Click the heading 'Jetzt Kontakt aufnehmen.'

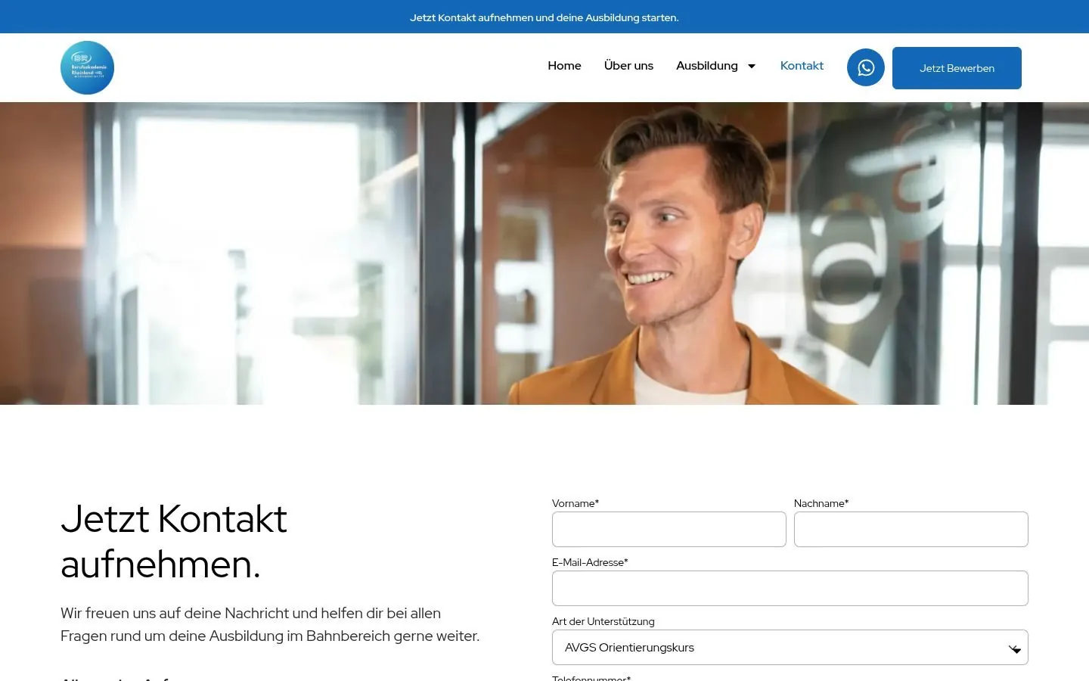point(174,541)
